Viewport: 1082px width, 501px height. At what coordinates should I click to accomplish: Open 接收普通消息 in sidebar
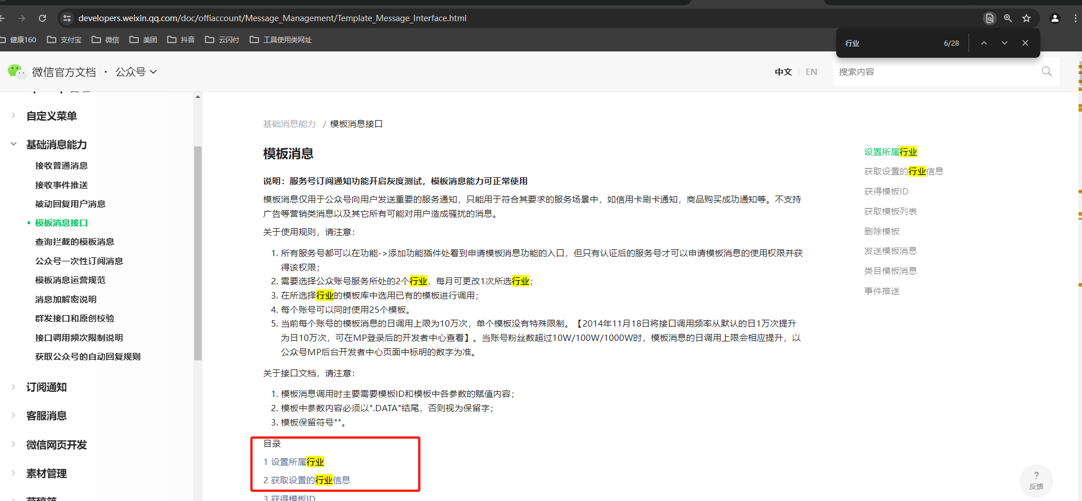tap(61, 166)
